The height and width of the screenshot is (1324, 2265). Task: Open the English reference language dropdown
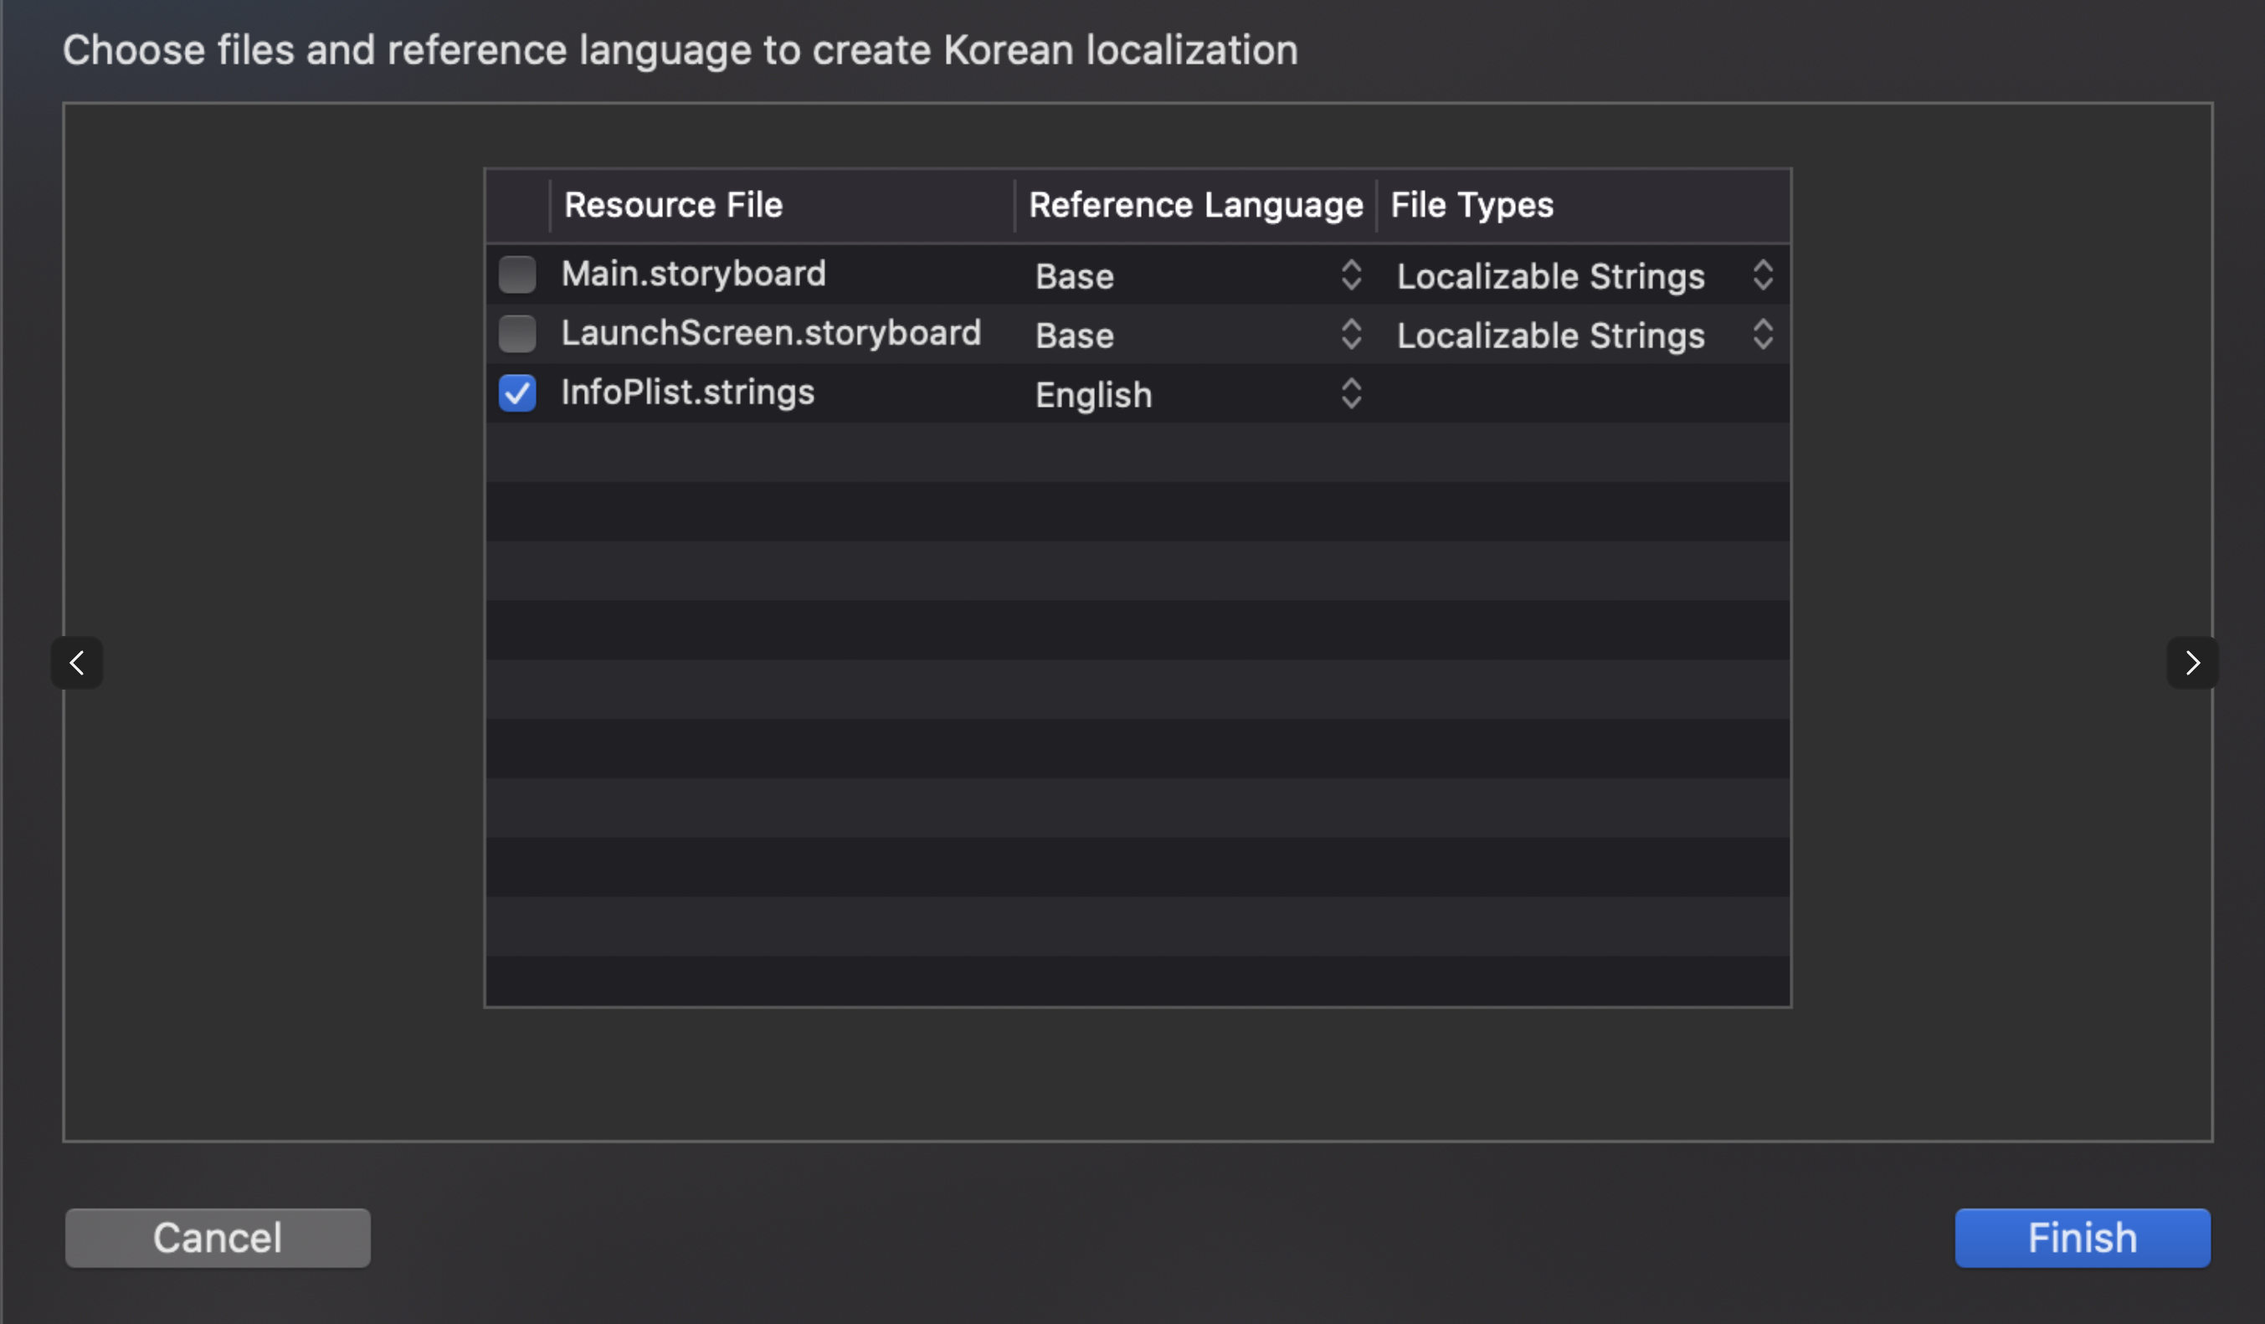1197,394
